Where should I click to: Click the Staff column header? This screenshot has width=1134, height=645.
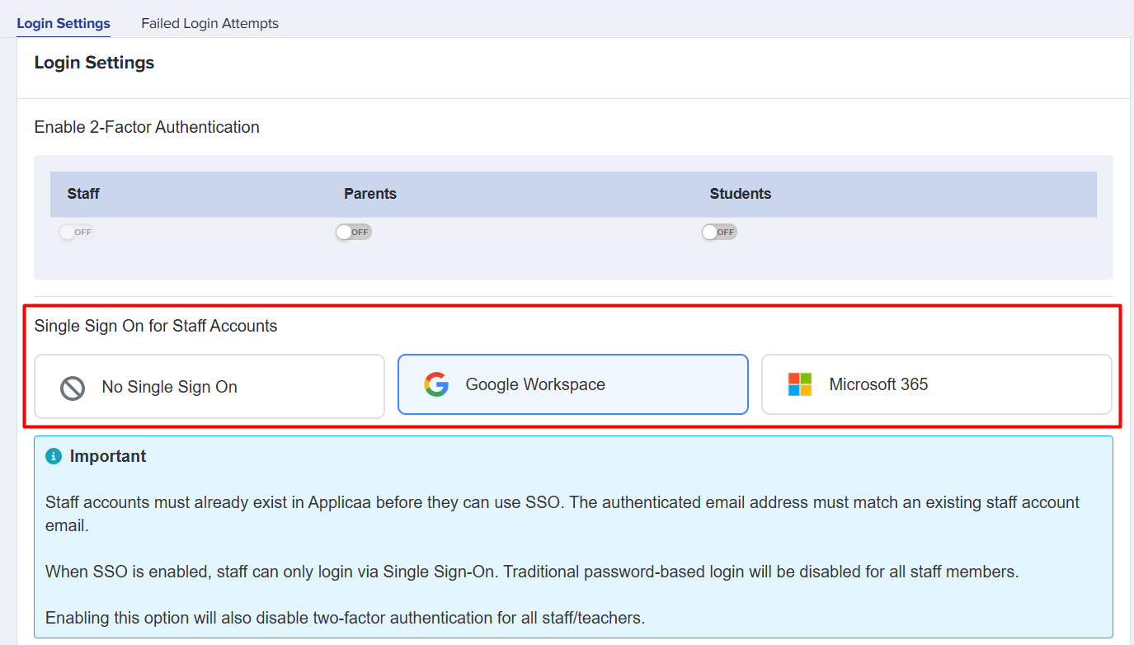(83, 194)
